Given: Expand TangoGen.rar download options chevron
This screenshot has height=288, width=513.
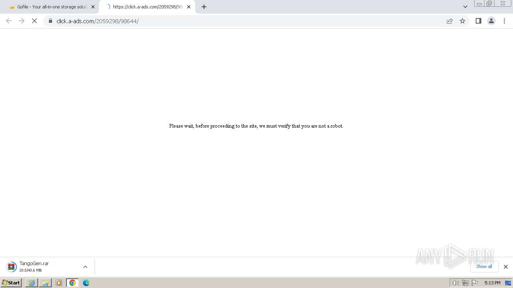Looking at the screenshot, I should click(x=85, y=267).
